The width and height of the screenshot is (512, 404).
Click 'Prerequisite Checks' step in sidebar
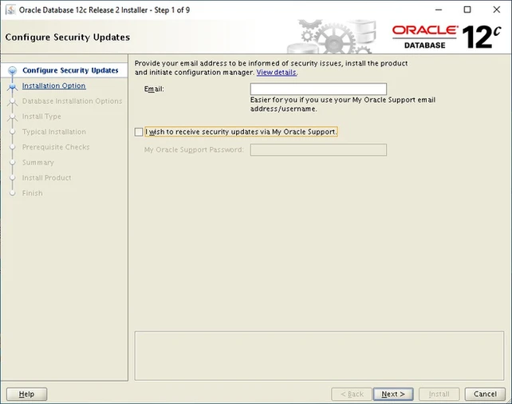pyautogui.click(x=56, y=147)
